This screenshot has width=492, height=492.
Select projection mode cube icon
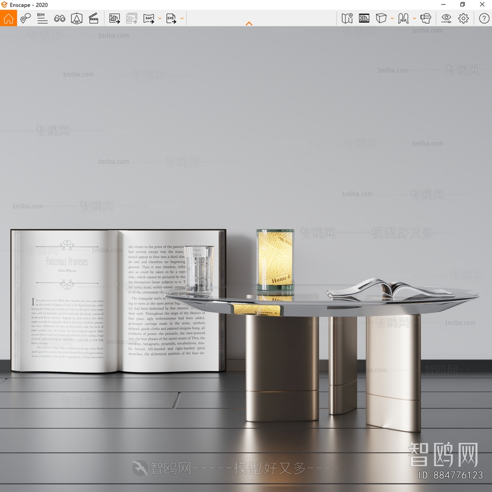381,18
